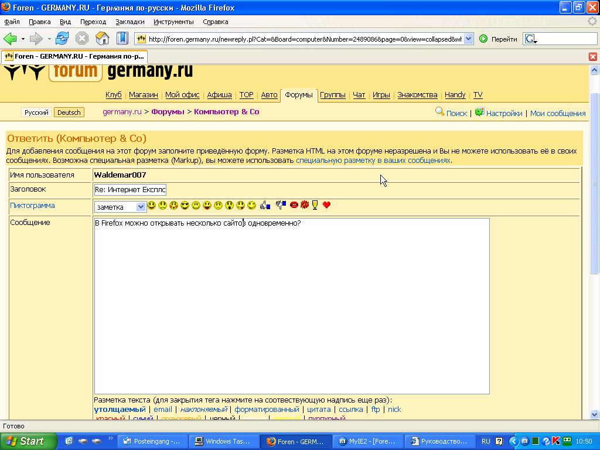Open the Google search engine picker icon
This screenshot has width=600, height=450.
click(x=530, y=39)
